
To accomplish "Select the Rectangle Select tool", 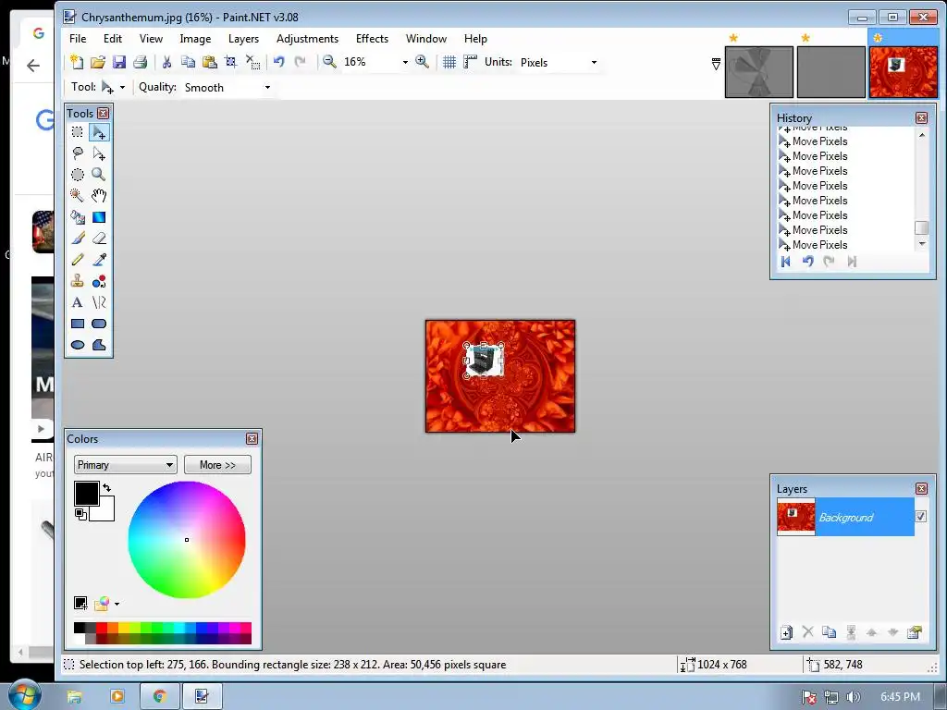I will pos(78,132).
